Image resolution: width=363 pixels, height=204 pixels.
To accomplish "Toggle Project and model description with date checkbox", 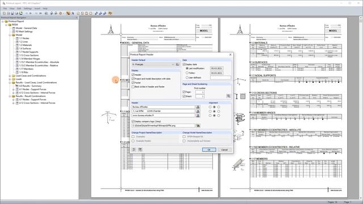I will pyautogui.click(x=133, y=79).
